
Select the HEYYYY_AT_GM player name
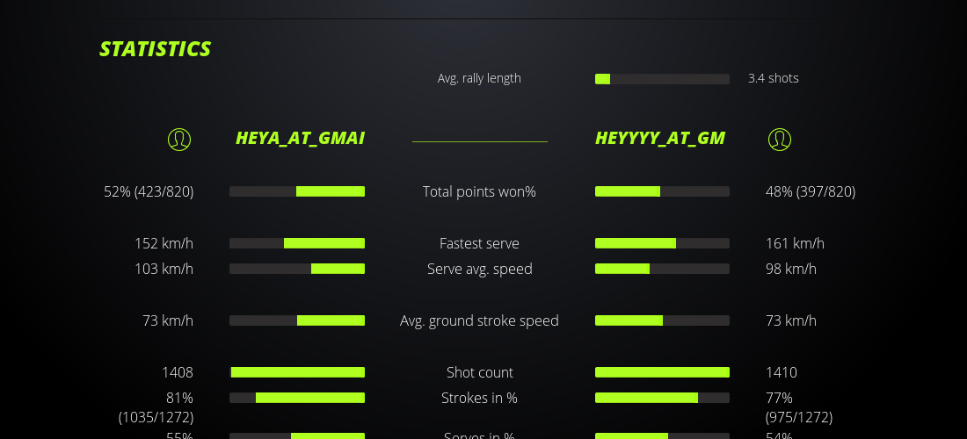pyautogui.click(x=660, y=138)
